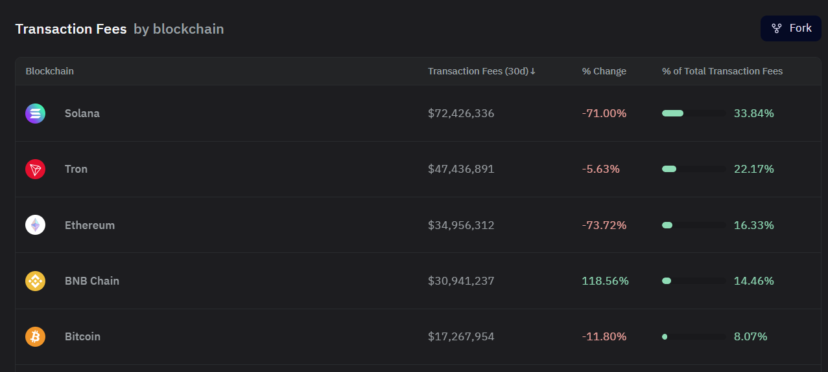Click the % of Total Transaction Fees header
Screen dimensions: 828x372
[x=722, y=71]
